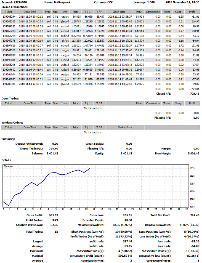
Task: Click the Floating P/L label under Open Trades
Action: click(163, 118)
